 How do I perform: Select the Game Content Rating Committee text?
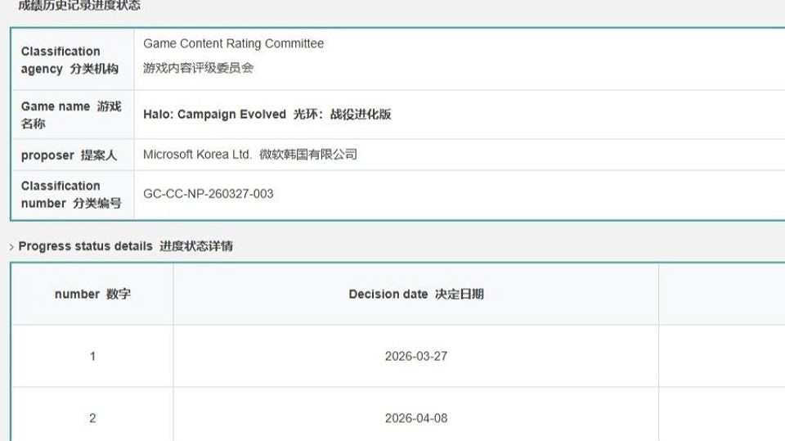pos(233,43)
